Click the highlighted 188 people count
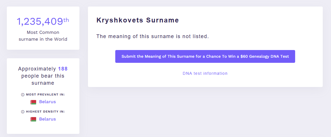Viewport: 331px width, 137px height. coord(63,69)
